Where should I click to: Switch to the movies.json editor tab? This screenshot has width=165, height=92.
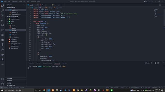(57, 5)
